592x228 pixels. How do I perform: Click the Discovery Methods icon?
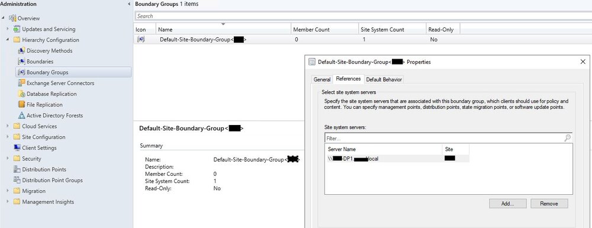pyautogui.click(x=21, y=50)
